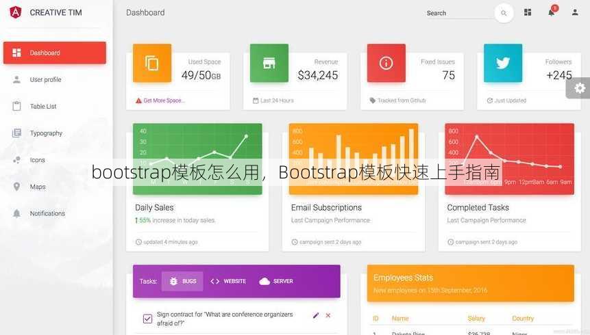Viewport: 590px width, 335px height.
Task: Switch to the Server tasks tab
Action: point(275,281)
